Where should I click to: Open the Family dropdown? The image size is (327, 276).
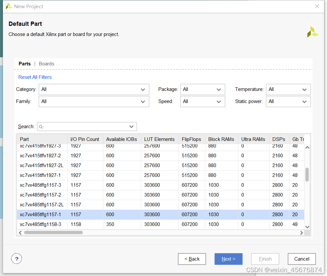pyautogui.click(x=94, y=102)
